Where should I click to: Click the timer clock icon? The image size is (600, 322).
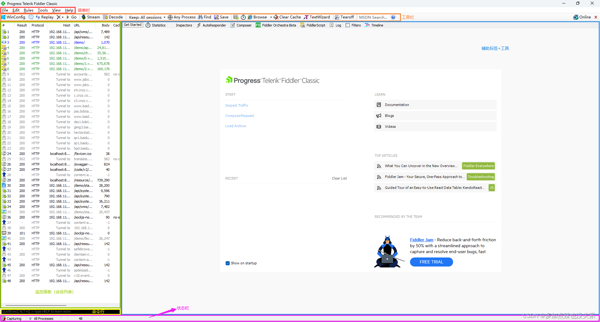coord(243,17)
